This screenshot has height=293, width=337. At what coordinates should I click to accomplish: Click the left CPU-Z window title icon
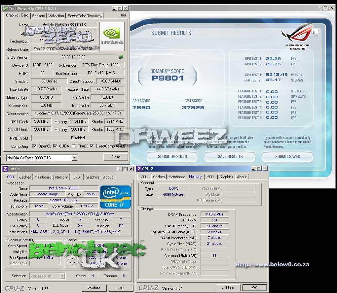tap(5, 169)
